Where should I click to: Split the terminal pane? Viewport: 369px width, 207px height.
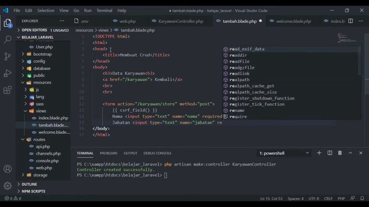pos(330,153)
